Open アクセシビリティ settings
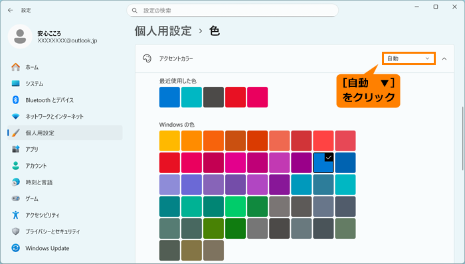 pyautogui.click(x=65, y=215)
